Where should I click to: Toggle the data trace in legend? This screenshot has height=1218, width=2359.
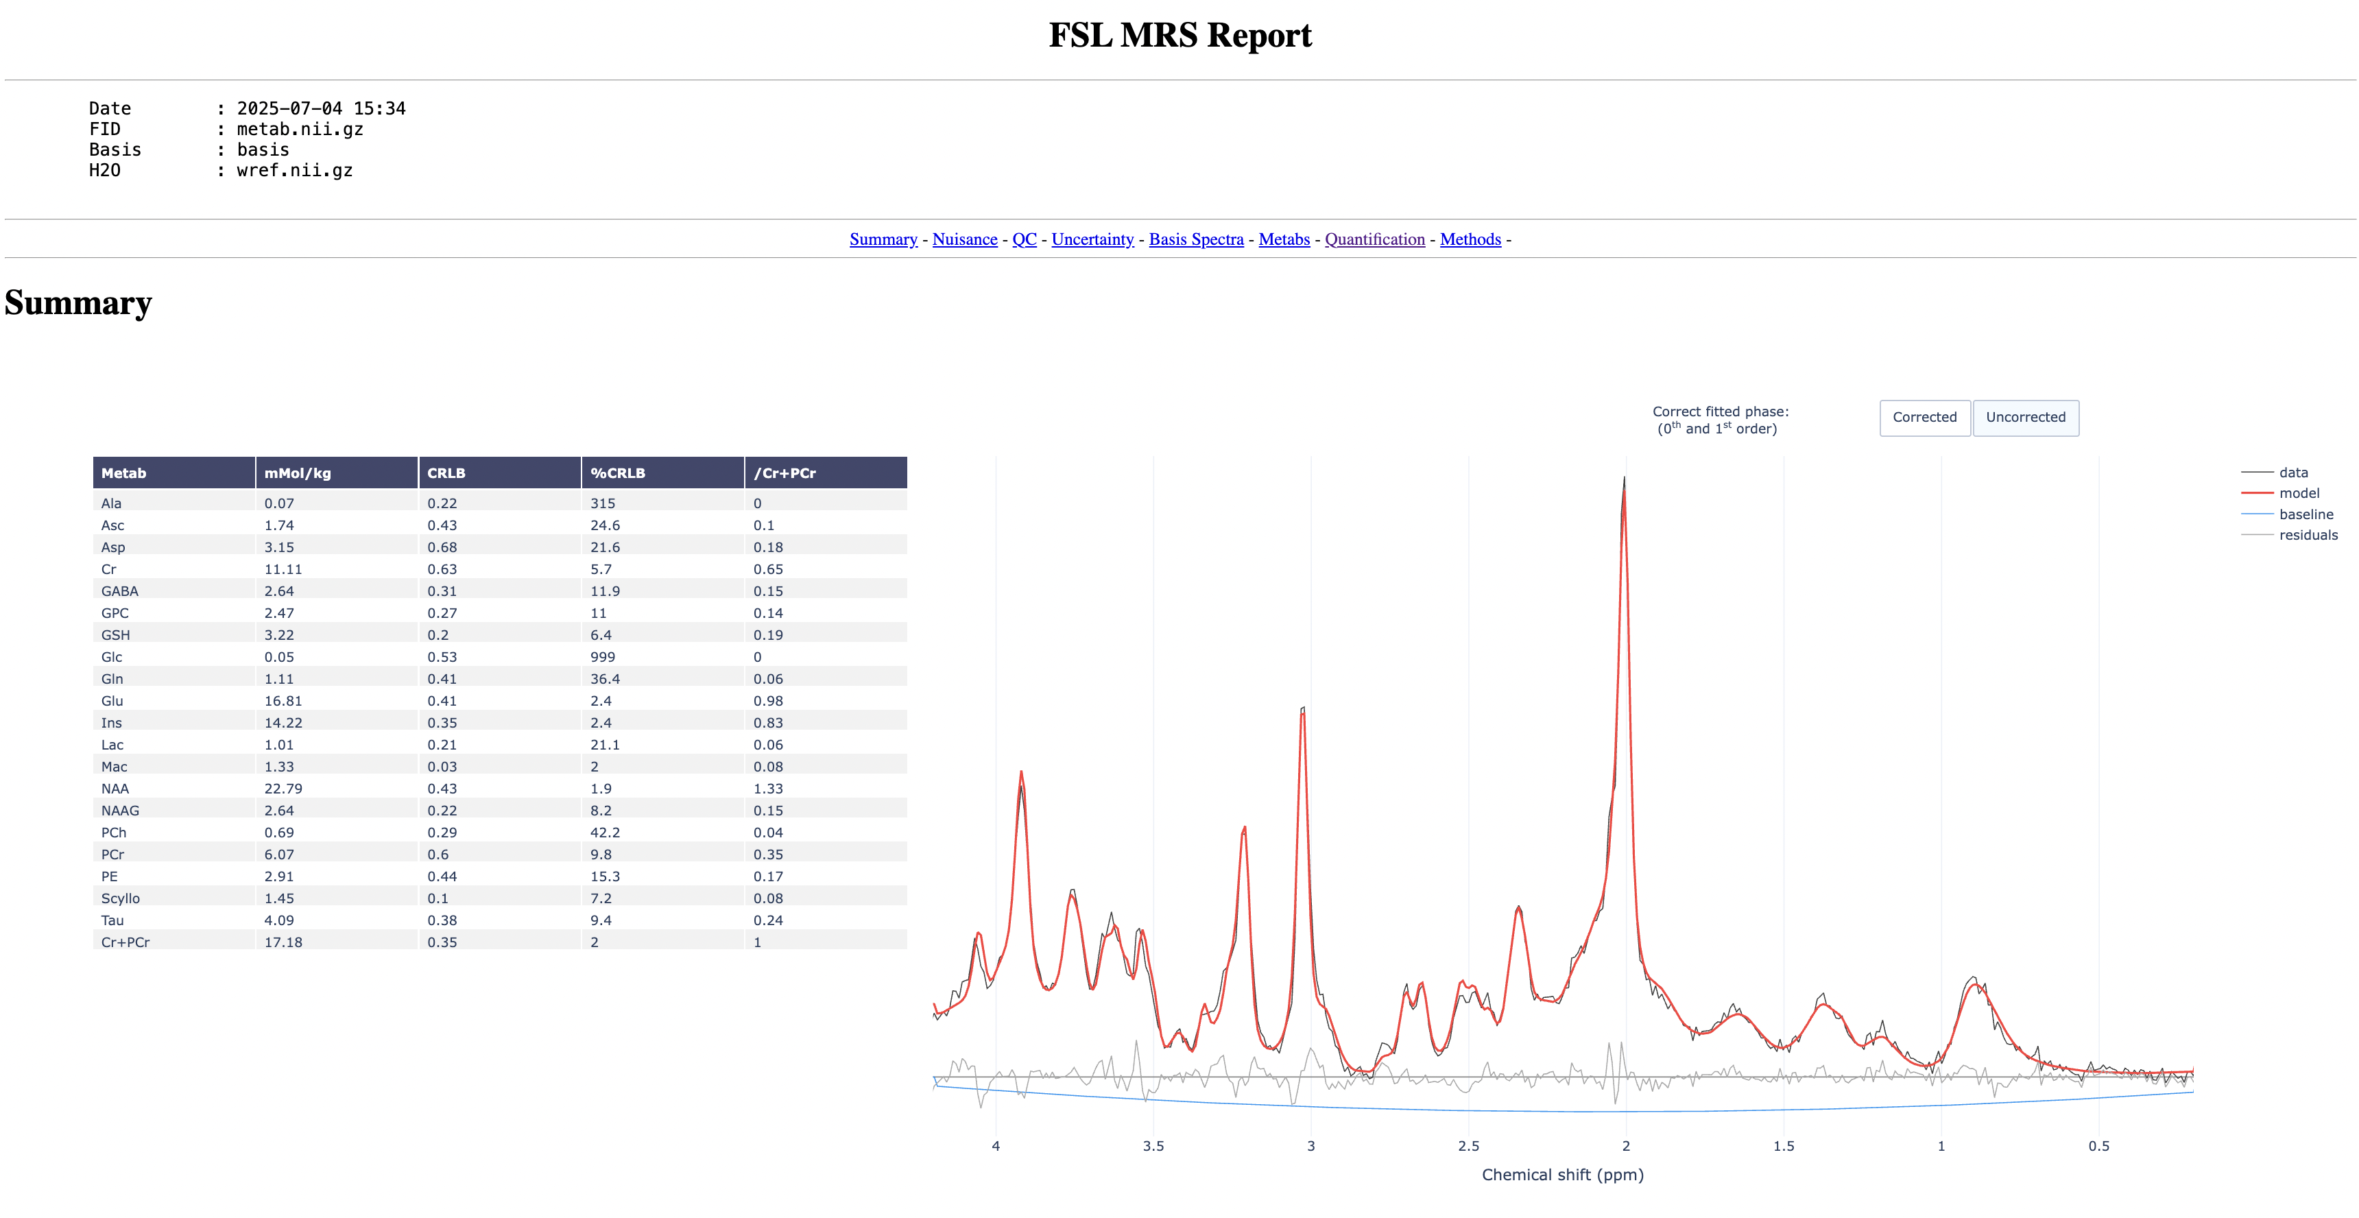(x=2292, y=473)
